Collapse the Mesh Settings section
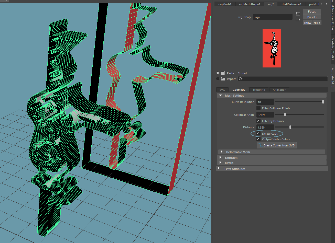Screen dimensions: 335x243 (x=221, y=96)
